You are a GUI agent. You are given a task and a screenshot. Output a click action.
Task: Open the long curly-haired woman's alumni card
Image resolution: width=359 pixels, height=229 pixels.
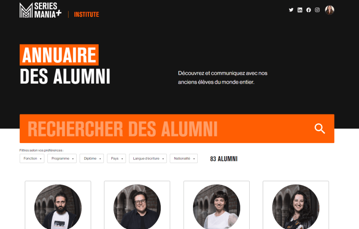296,206
